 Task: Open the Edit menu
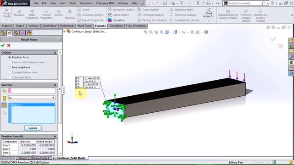(x=44, y=3)
